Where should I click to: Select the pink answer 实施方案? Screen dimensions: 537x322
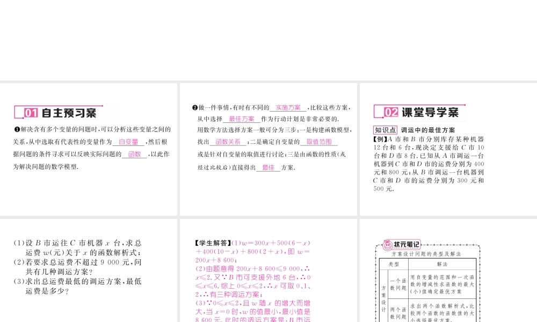[x=288, y=107]
